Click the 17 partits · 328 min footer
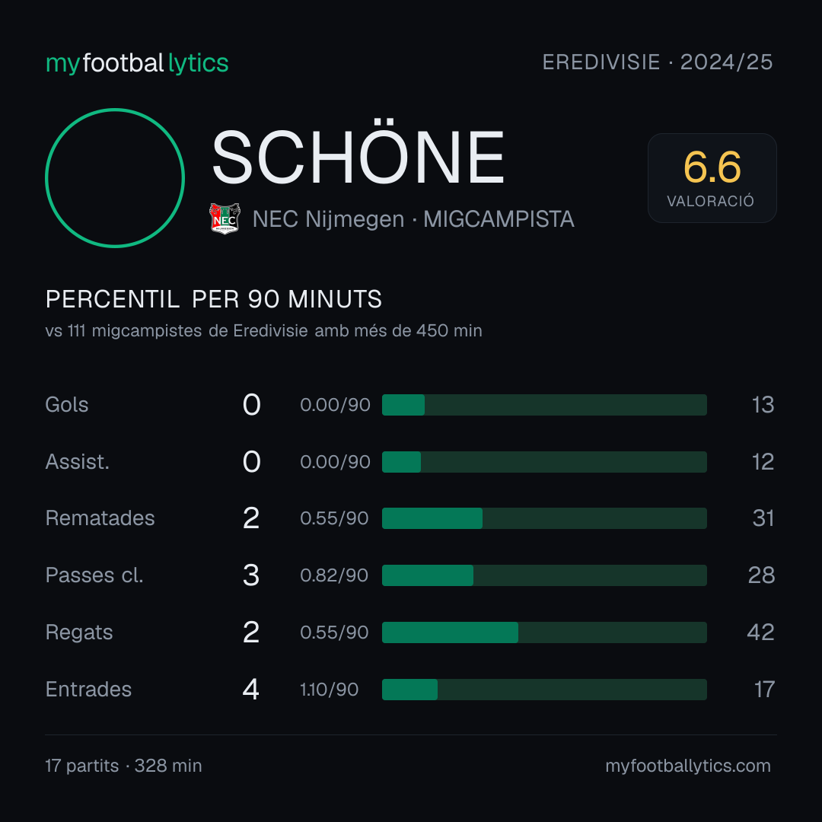This screenshot has height=822, width=822. tap(124, 766)
